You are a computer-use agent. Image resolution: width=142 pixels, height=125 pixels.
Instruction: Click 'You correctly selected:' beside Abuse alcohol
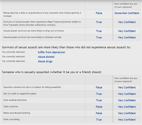14,56
